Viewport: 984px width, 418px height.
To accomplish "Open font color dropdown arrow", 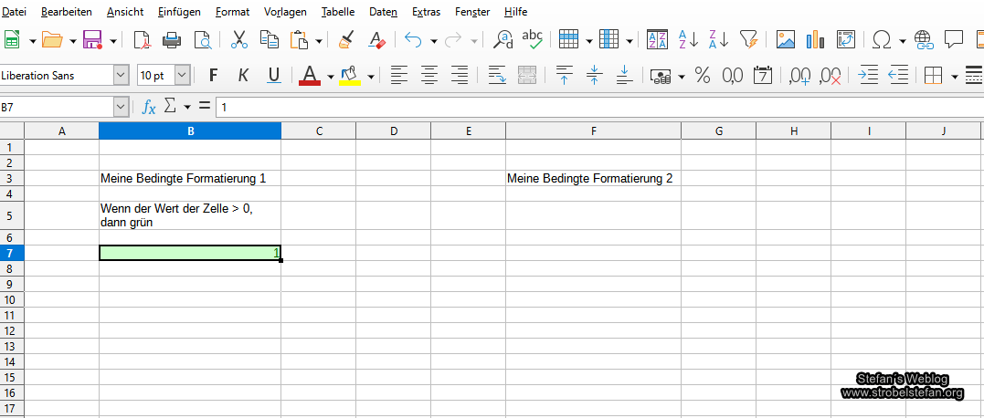I will (331, 77).
